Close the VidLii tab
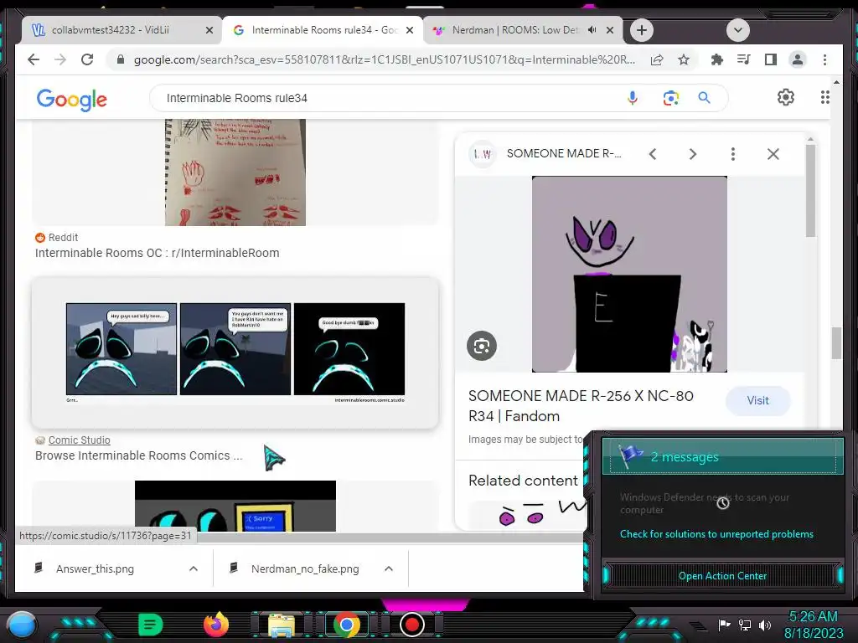Image resolution: width=858 pixels, height=643 pixels. click(x=209, y=30)
